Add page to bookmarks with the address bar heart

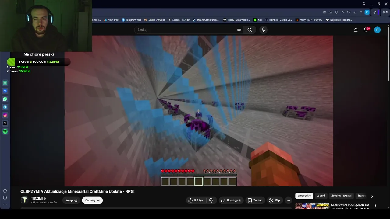point(349,12)
